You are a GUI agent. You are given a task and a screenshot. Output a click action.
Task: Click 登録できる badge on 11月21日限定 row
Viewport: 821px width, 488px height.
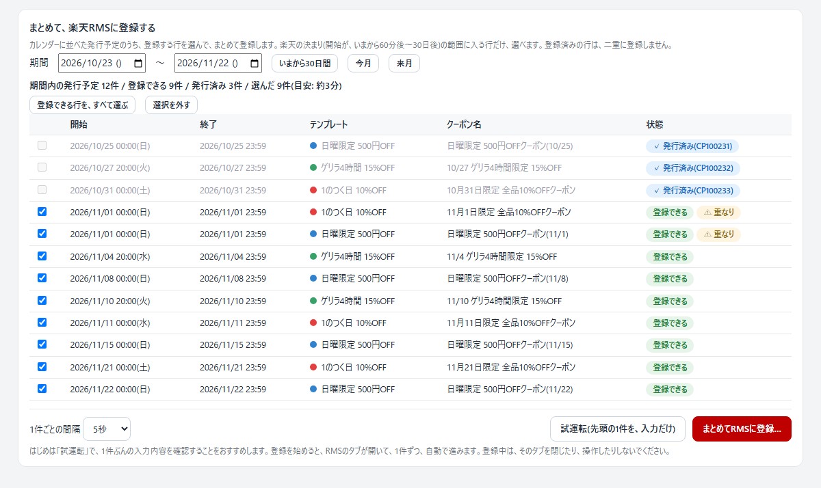tap(670, 368)
